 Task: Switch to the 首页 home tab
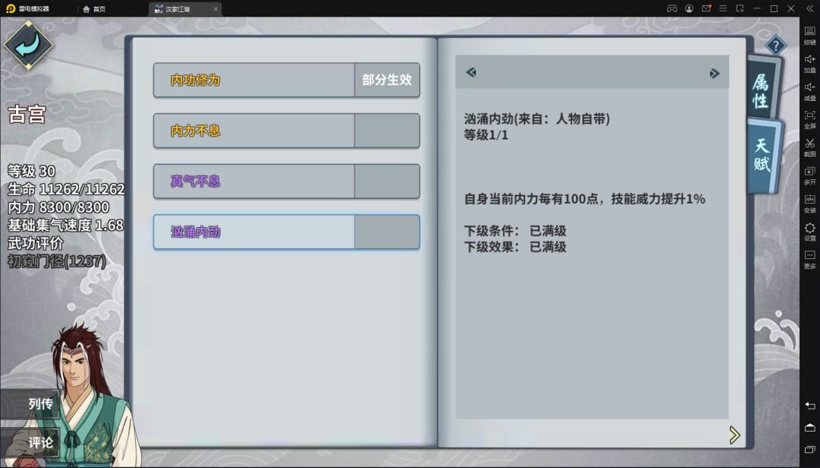94,9
